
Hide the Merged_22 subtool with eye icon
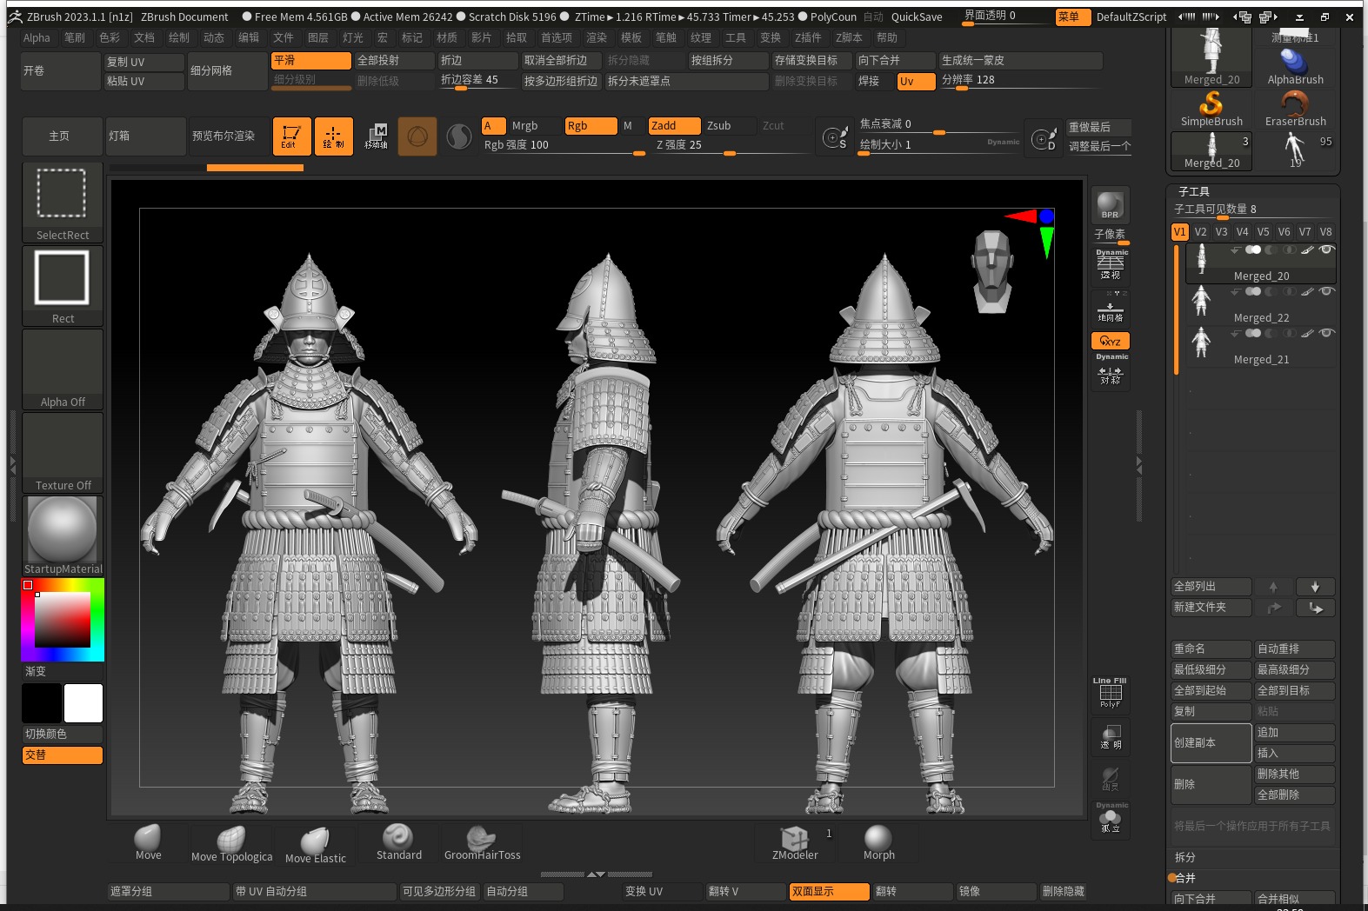(x=1325, y=291)
